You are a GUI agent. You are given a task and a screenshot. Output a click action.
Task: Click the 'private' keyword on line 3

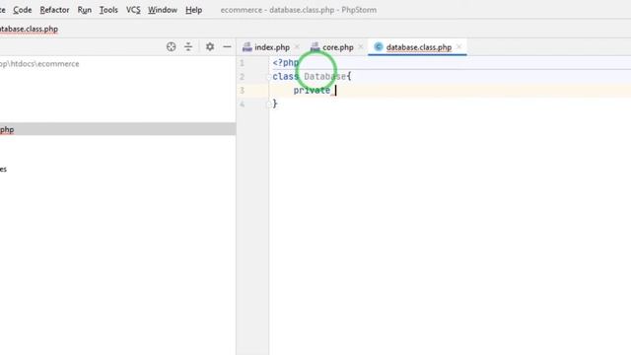coord(312,90)
